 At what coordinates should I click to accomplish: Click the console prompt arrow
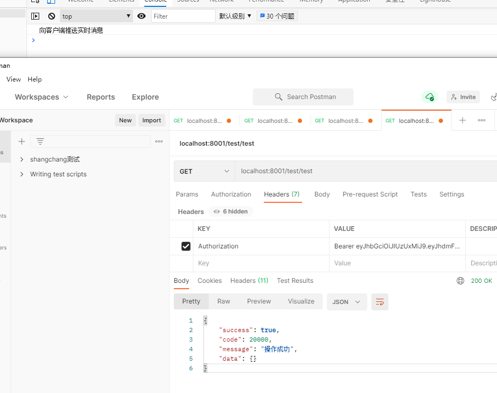(33, 40)
